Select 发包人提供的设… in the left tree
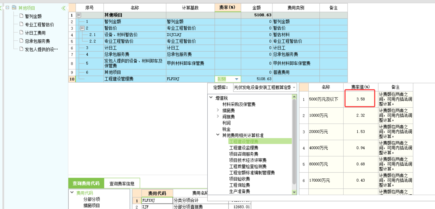The height and width of the screenshot is (209, 435). (x=41, y=49)
